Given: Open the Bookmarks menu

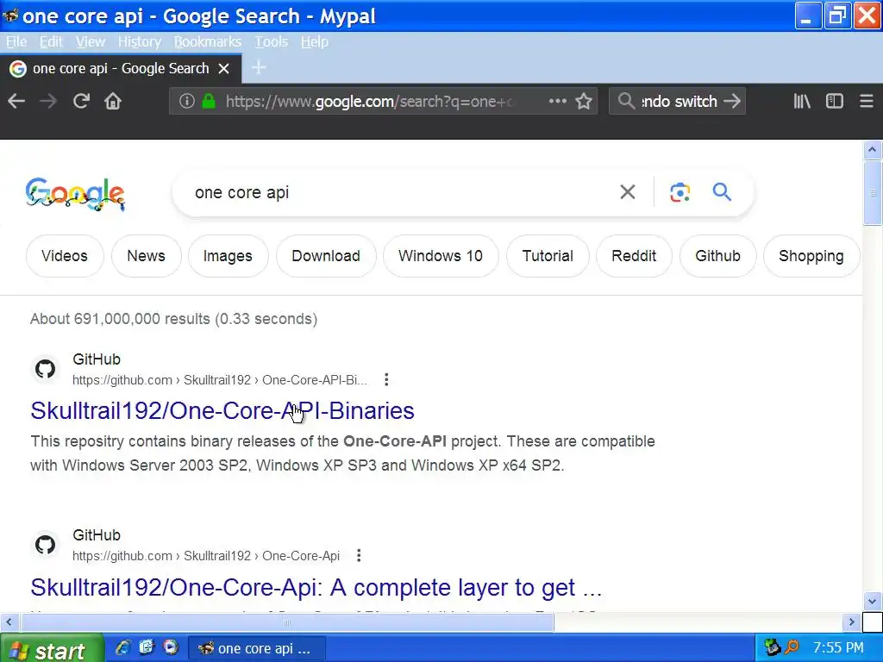Looking at the screenshot, I should pyautogui.click(x=207, y=41).
